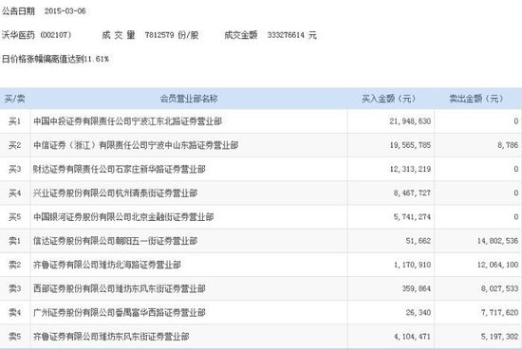Select 广州证券番禺富华西路证券营业部 name
This screenshot has width=522, height=350.
coord(120,313)
